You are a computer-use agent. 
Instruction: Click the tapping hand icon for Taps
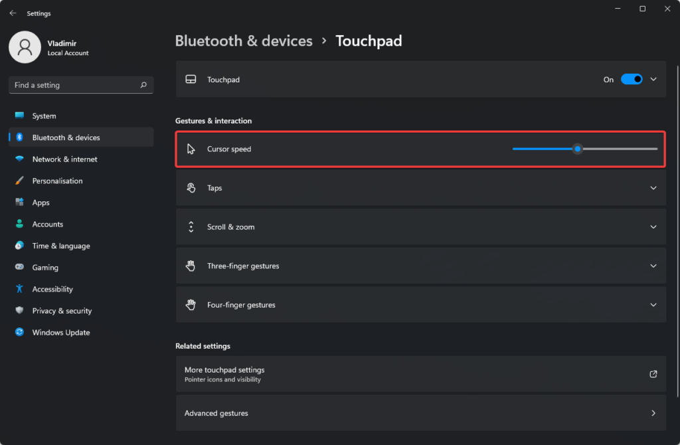click(x=191, y=187)
